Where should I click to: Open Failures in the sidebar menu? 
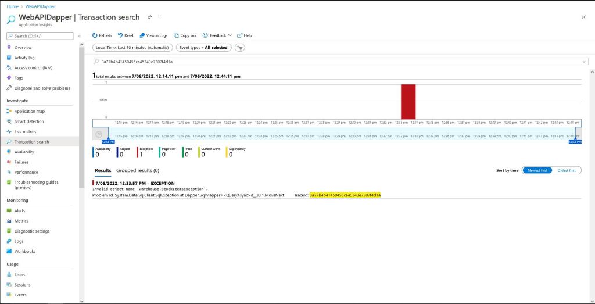coord(21,162)
